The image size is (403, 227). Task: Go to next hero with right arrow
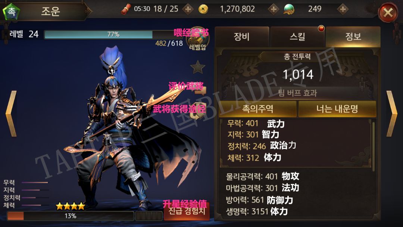[x=392, y=113]
